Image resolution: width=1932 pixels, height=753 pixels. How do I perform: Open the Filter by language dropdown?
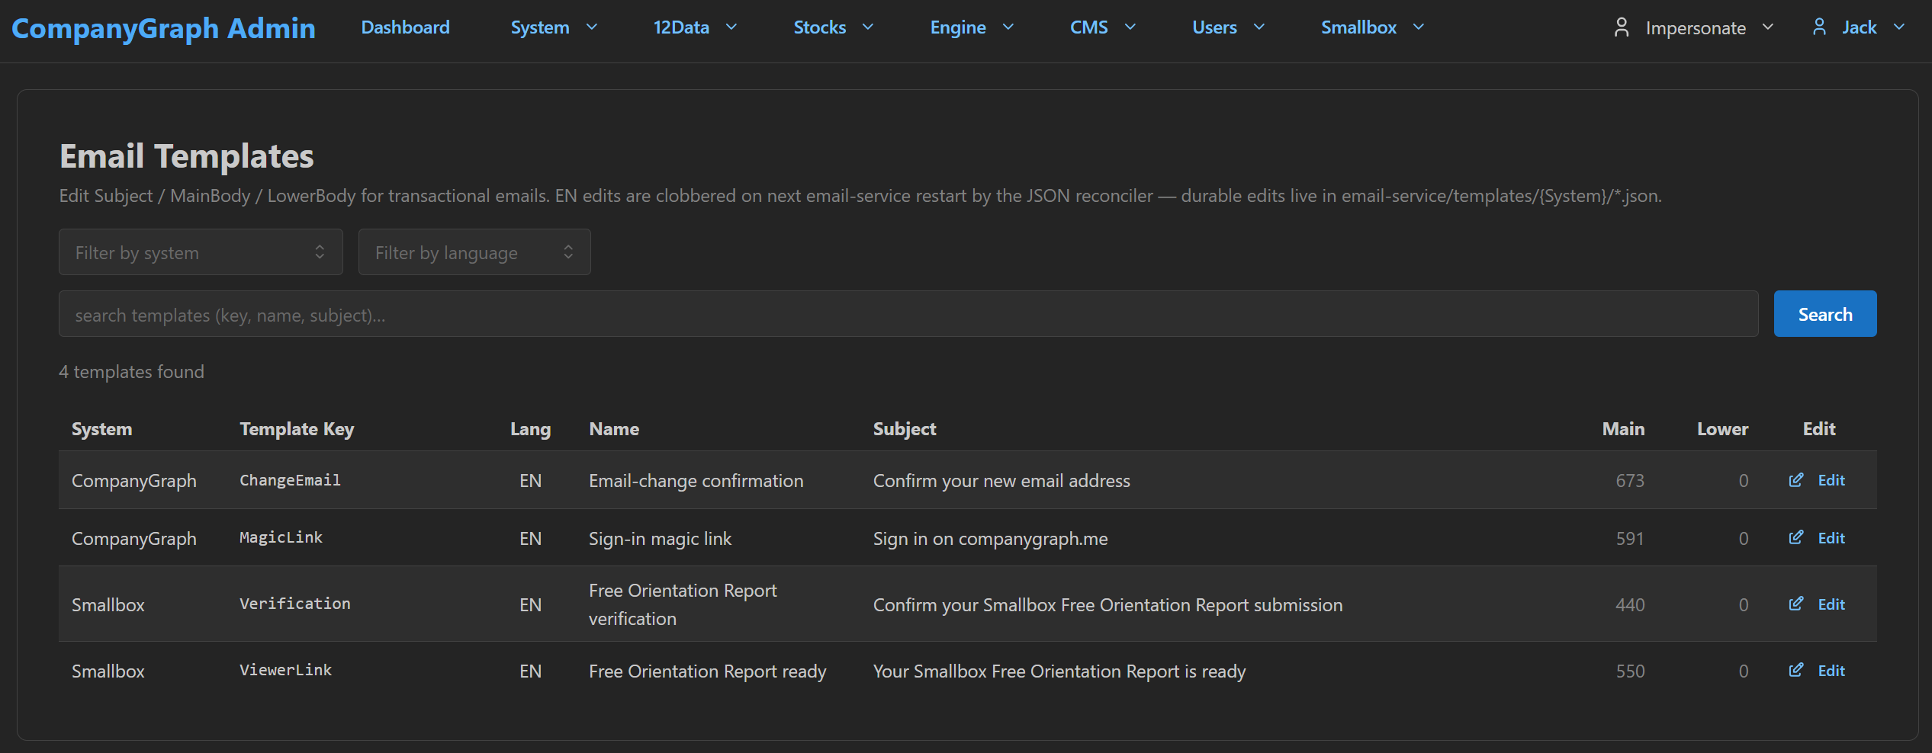click(474, 252)
